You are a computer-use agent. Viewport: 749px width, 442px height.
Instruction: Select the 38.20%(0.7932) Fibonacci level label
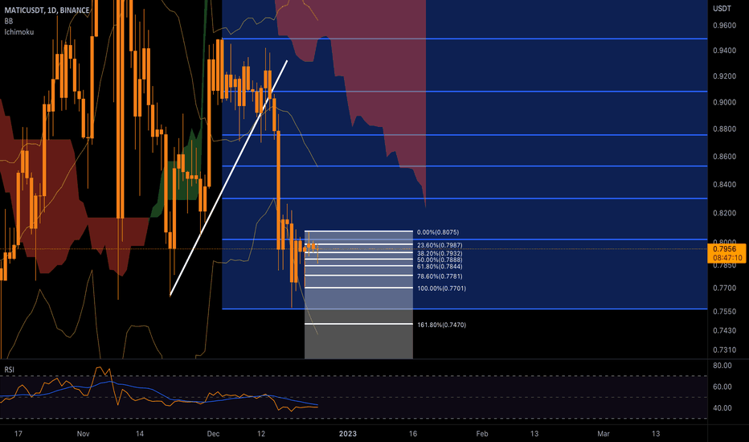(x=440, y=253)
